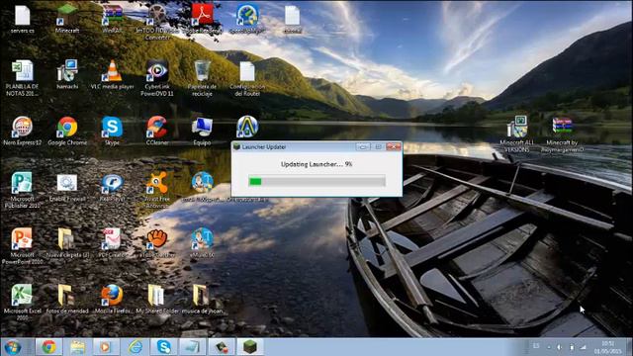
Task: Launch the PDFCreator desktop shortcut
Action: coord(112,242)
